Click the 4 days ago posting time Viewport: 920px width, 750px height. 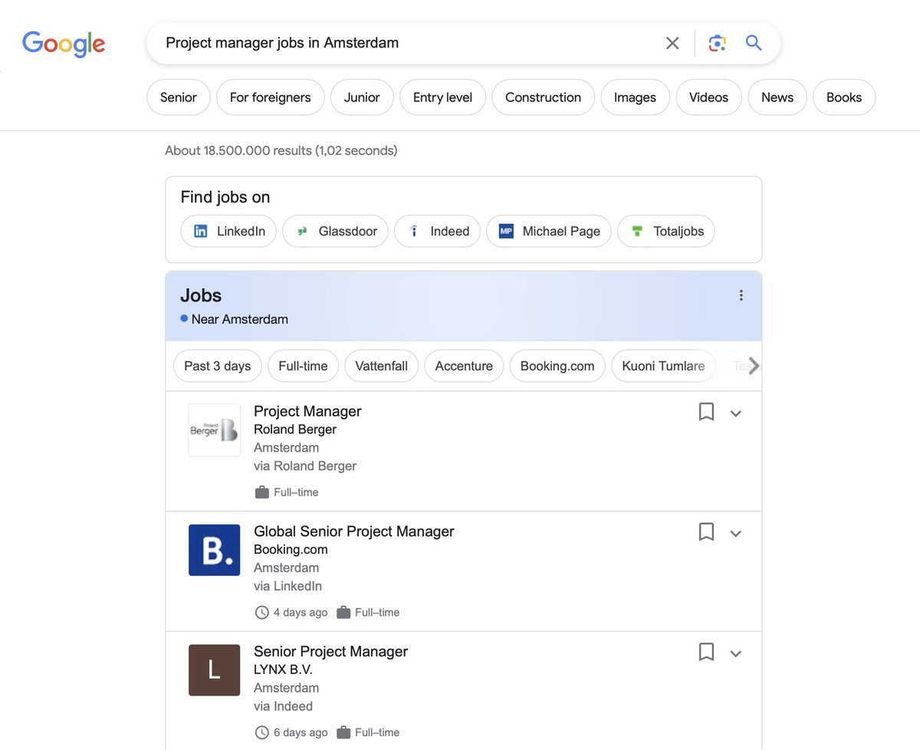coord(301,612)
